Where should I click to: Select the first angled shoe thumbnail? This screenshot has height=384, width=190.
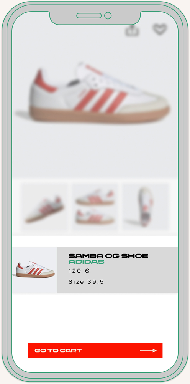[44, 207]
